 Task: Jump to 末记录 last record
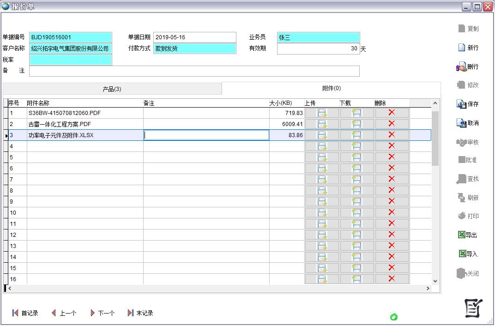click(x=140, y=313)
